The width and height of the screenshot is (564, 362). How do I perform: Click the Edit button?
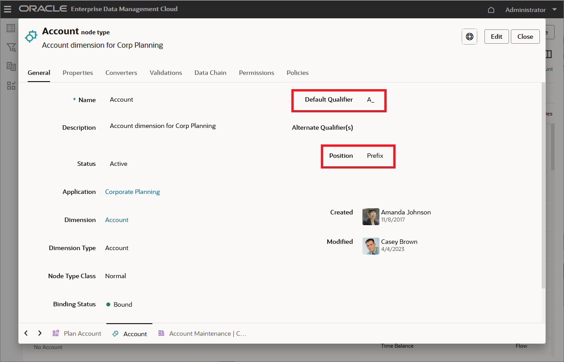point(497,37)
